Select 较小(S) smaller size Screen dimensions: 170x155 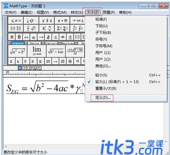(x=126, y=75)
